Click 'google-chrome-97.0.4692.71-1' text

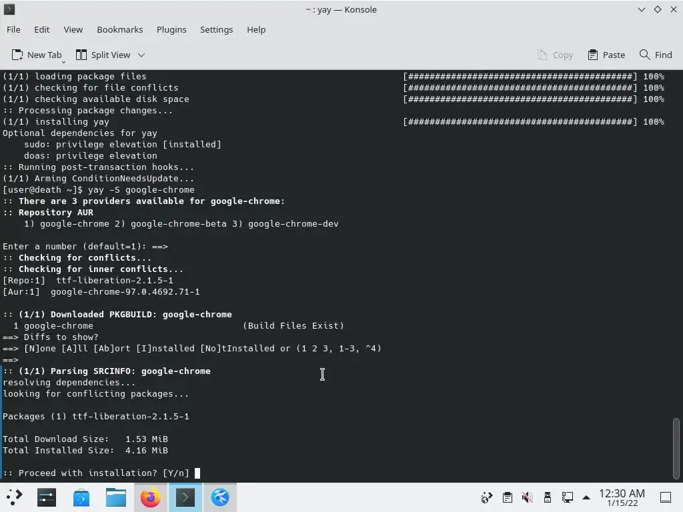click(125, 292)
